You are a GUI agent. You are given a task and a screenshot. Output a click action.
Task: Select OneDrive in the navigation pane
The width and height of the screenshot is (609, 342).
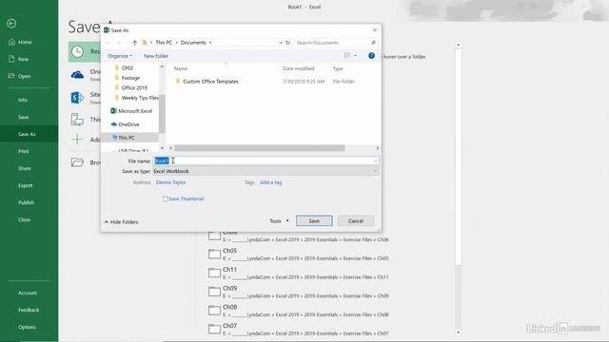pyautogui.click(x=128, y=124)
